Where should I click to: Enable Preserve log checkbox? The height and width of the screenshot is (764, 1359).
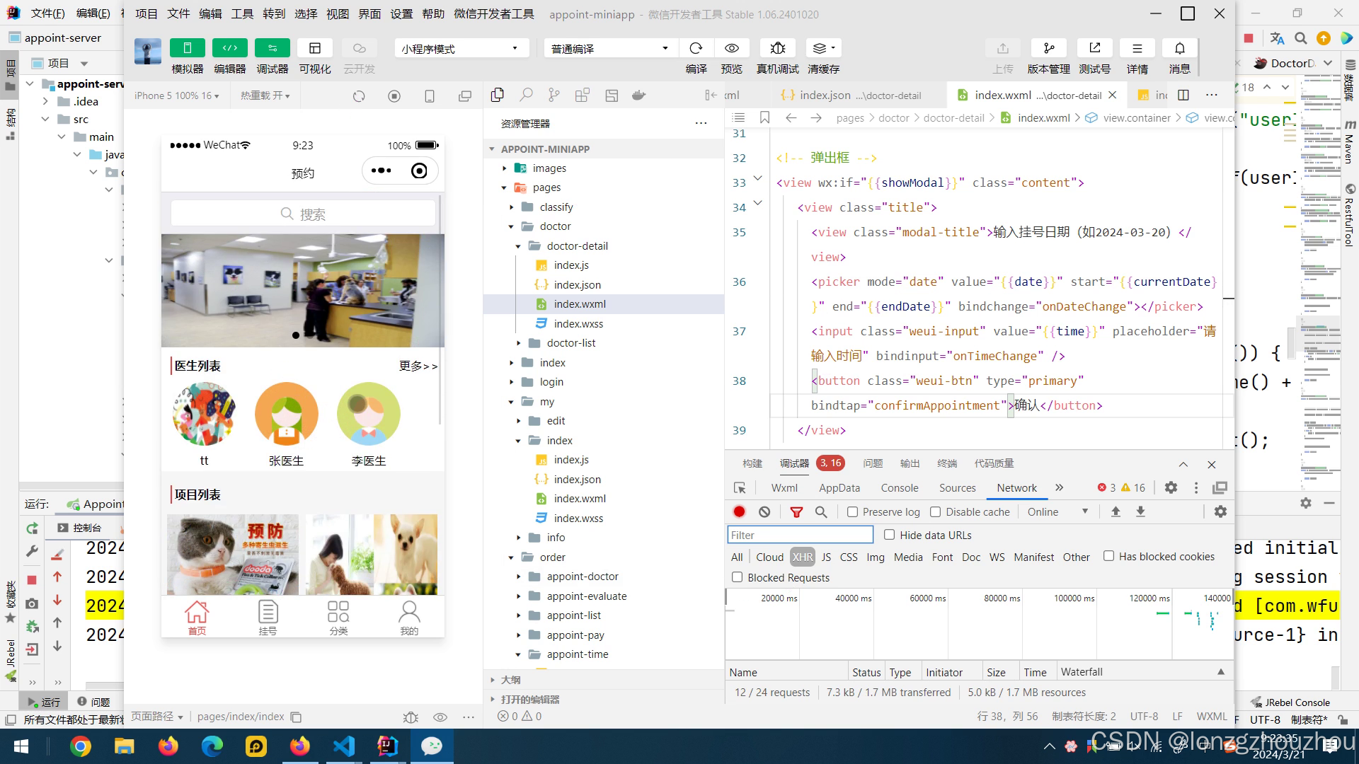853,511
